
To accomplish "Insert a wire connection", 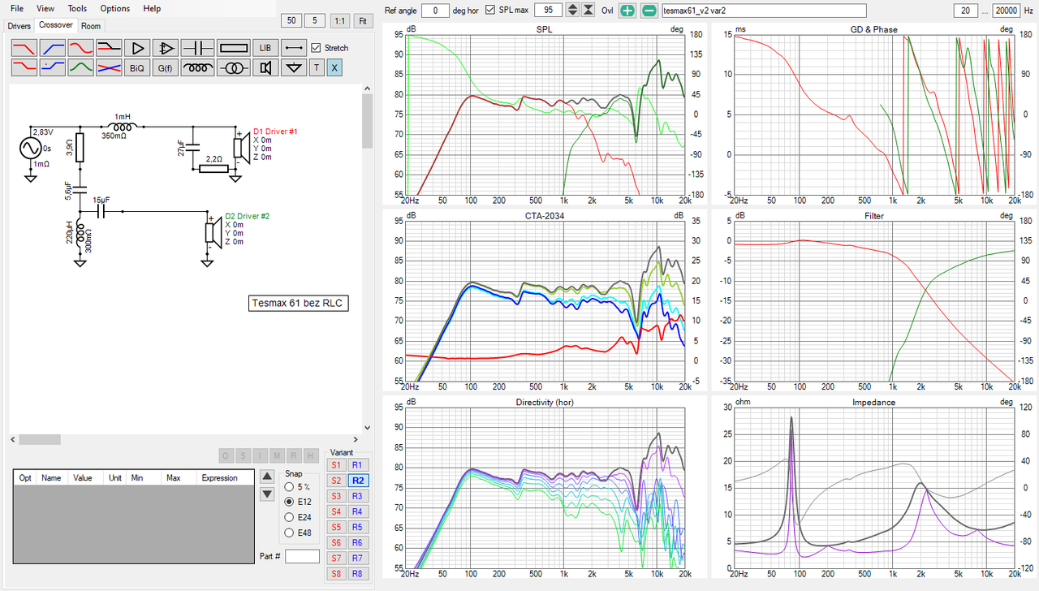I will tap(292, 47).
